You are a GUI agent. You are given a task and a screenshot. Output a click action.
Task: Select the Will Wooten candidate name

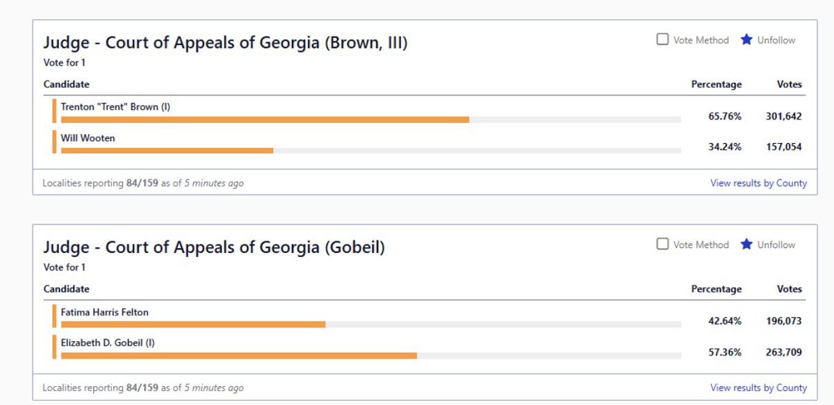88,138
